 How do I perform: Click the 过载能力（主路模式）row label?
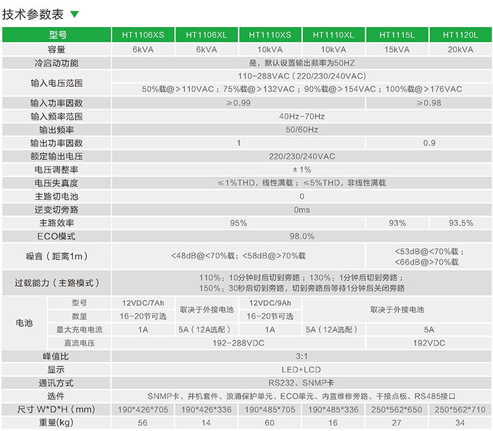click(57, 283)
